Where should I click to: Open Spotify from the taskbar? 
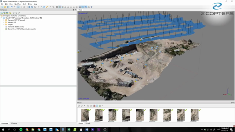[21, 129]
